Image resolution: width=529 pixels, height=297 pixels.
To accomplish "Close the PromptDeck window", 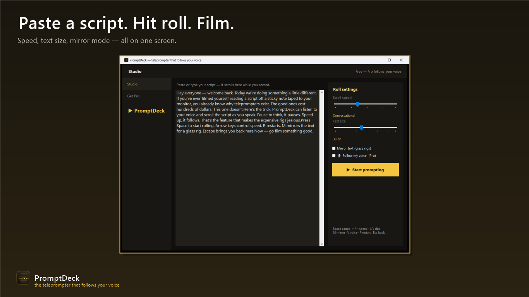I will [401, 60].
